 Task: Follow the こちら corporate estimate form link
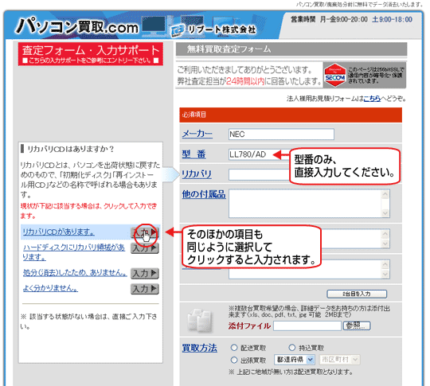point(372,99)
